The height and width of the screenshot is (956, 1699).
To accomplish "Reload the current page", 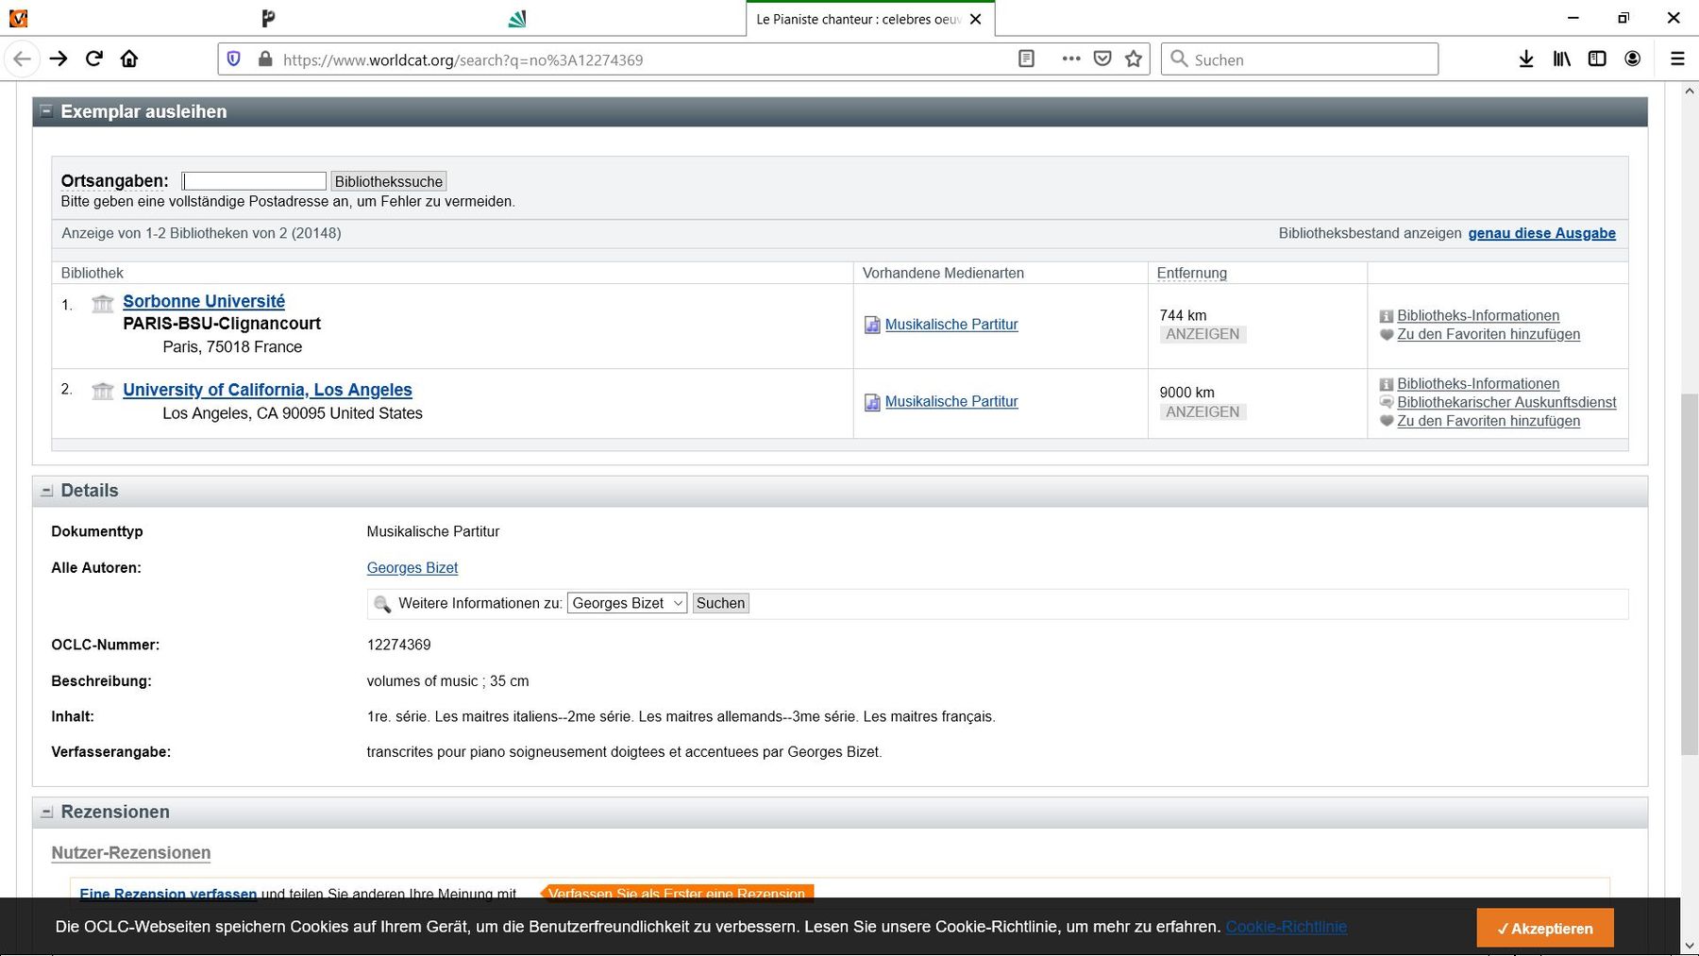I will pos(93,59).
